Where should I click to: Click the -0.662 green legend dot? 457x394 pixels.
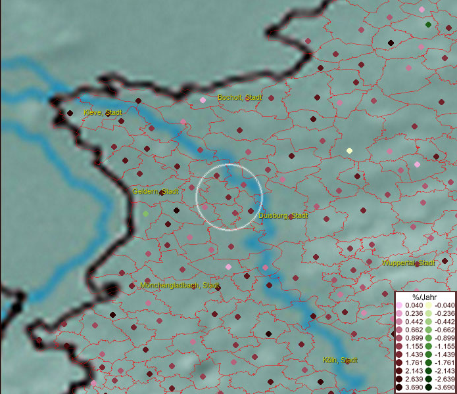tap(429, 330)
